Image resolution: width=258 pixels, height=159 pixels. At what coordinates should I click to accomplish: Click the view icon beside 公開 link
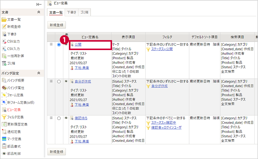(x=72, y=45)
